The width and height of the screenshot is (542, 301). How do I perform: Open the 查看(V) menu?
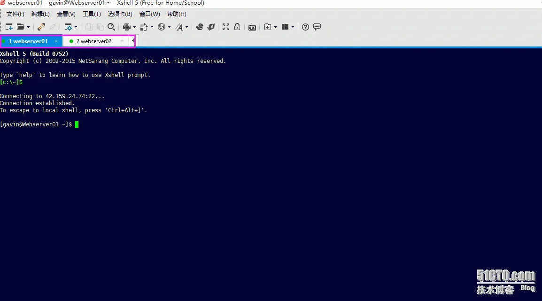tap(66, 14)
